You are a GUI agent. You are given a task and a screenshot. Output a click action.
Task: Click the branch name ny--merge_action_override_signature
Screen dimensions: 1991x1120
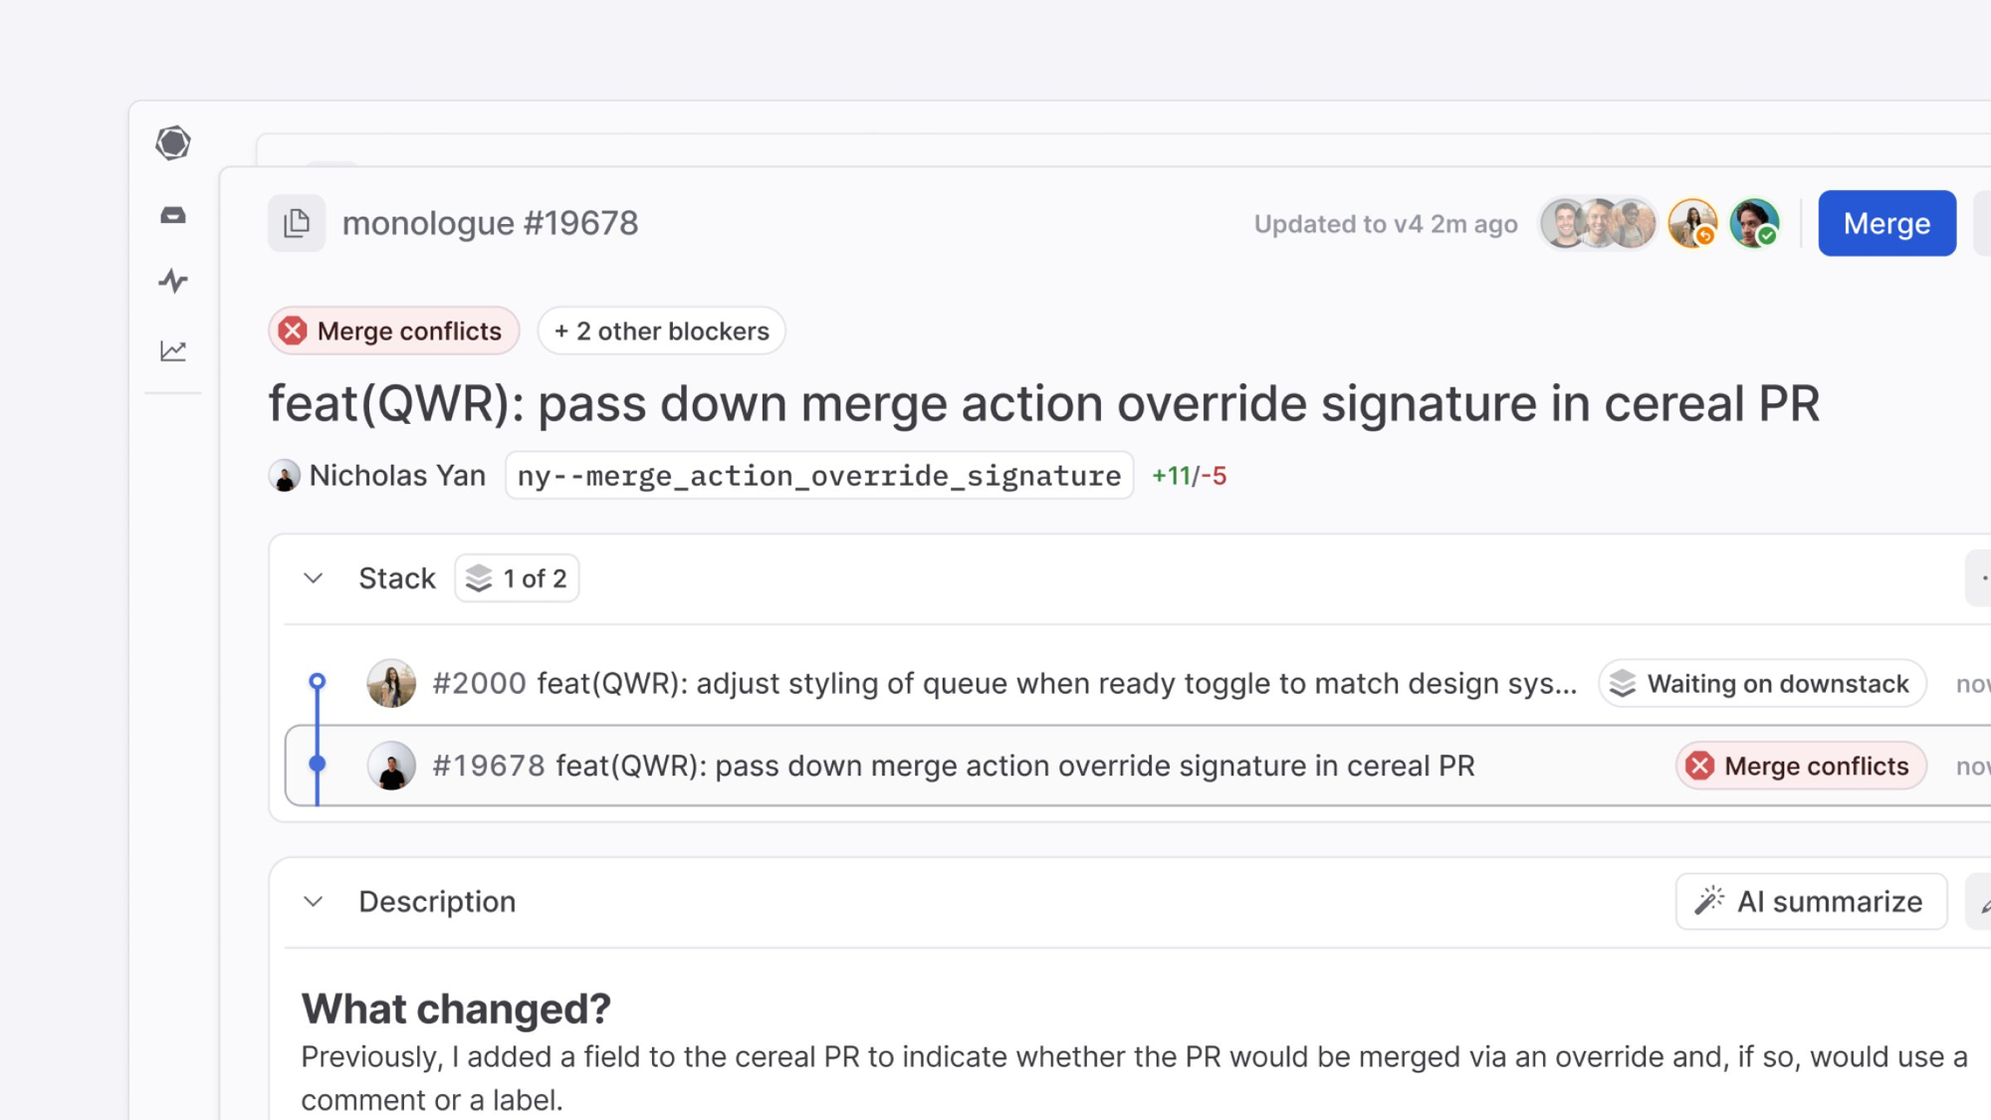click(x=818, y=476)
